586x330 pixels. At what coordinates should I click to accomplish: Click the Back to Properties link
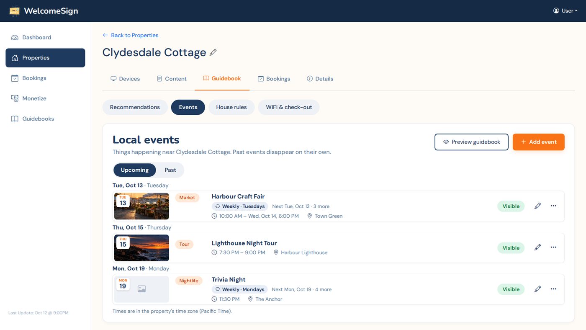coord(131,35)
